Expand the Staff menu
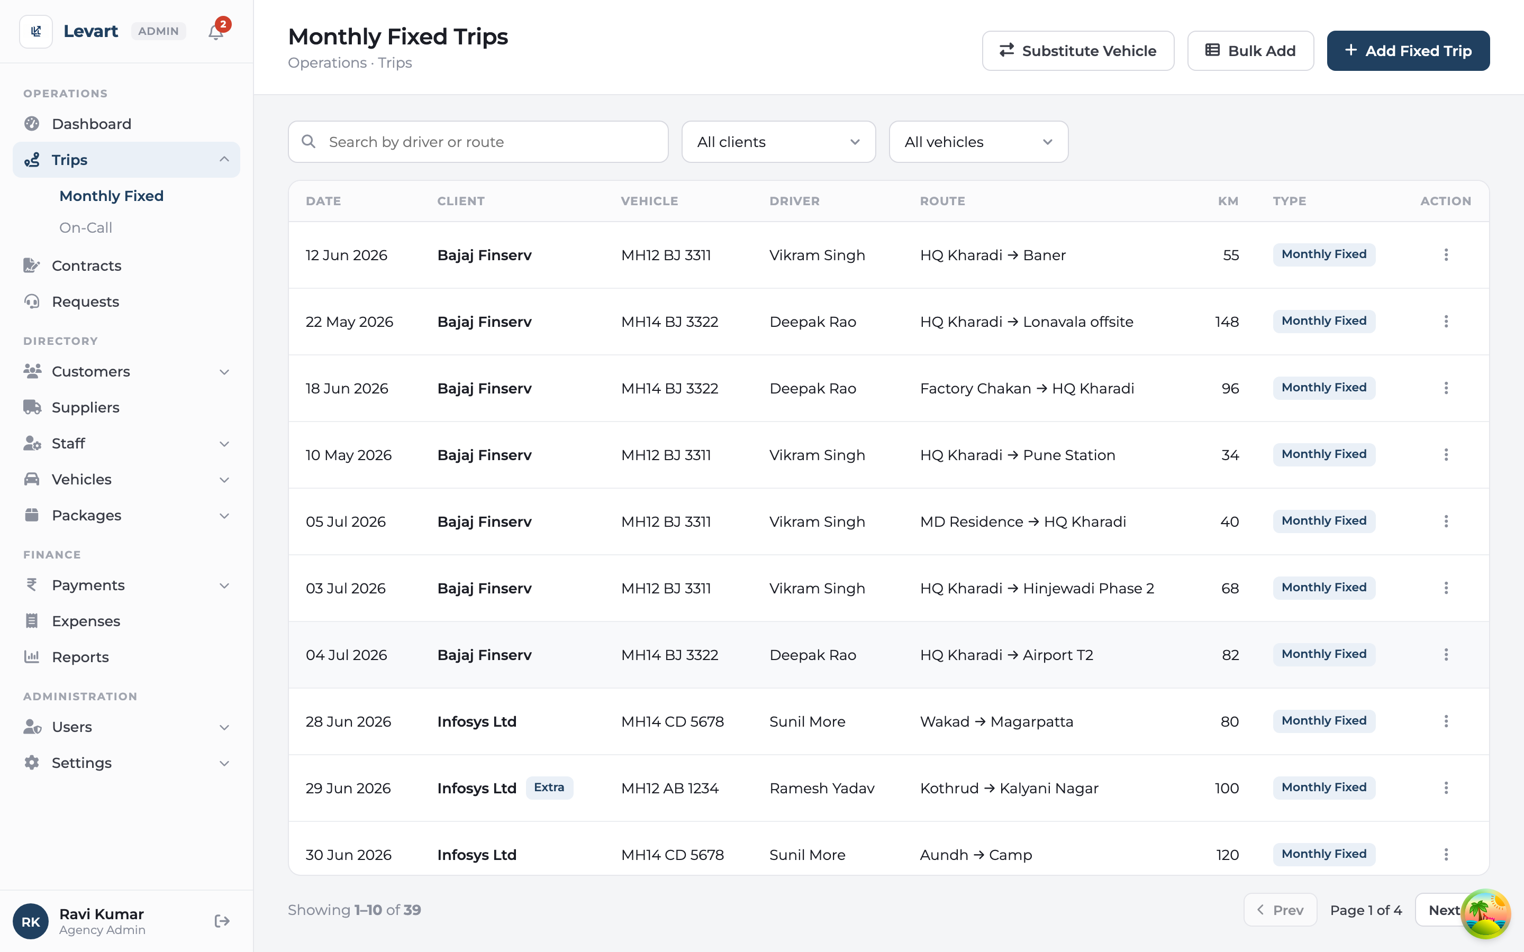 126,443
